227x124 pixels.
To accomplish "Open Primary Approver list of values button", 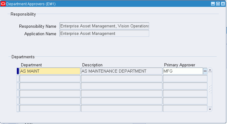I will [x=205, y=71].
